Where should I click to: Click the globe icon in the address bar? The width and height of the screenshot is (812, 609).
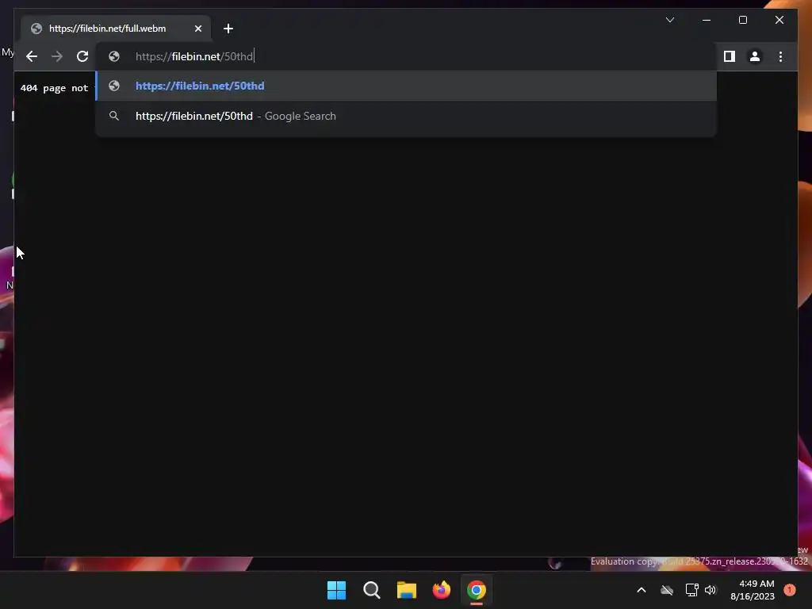pyautogui.click(x=114, y=56)
